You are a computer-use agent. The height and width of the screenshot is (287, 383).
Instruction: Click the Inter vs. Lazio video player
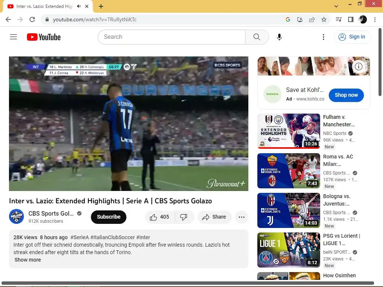coord(129,124)
